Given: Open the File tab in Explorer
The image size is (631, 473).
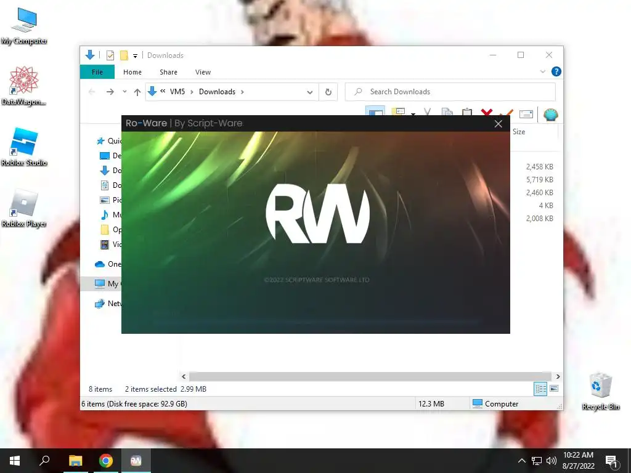Looking at the screenshot, I should [97, 72].
